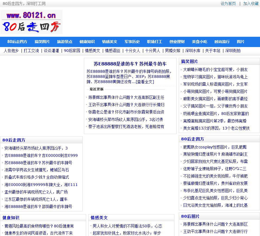Open the 张霞老公是谁 article in recent updates

[126, 112]
